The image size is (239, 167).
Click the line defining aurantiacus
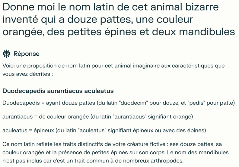[98, 117]
